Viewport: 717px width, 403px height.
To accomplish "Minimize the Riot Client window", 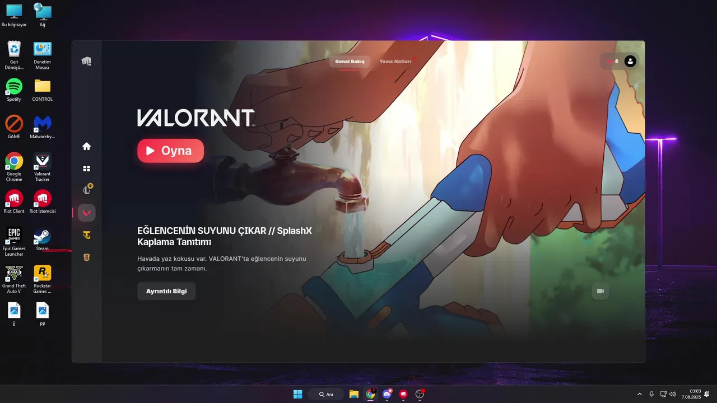I will click(626, 45).
